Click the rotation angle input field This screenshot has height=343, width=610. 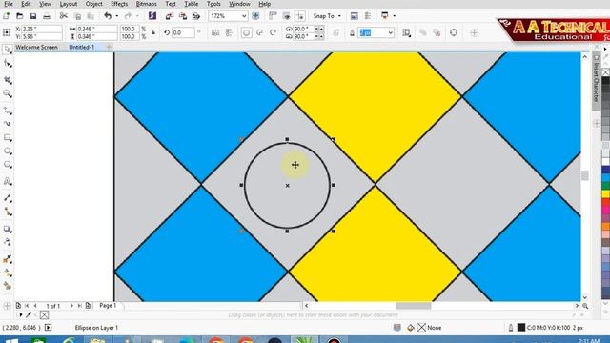click(x=183, y=32)
